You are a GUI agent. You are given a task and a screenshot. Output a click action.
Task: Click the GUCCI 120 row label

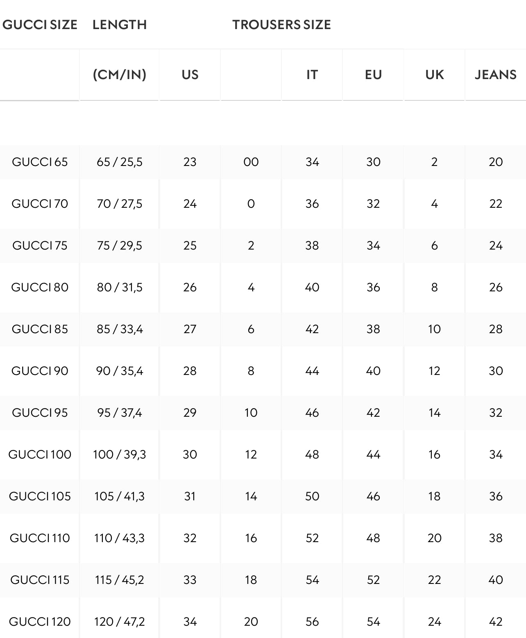(x=40, y=622)
